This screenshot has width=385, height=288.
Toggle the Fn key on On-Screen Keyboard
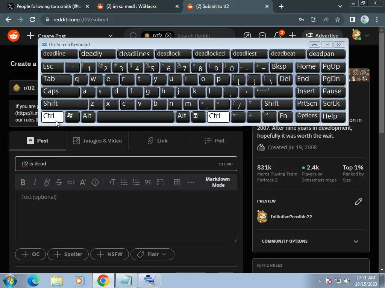click(285, 117)
